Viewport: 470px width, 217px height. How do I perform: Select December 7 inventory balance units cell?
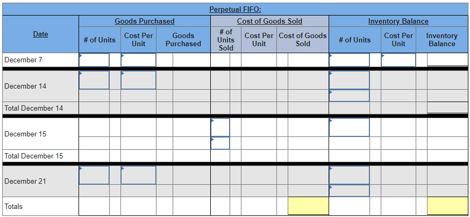coord(349,60)
